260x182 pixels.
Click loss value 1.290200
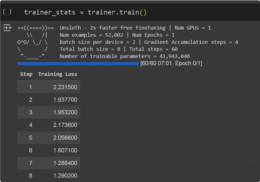pos(65,175)
